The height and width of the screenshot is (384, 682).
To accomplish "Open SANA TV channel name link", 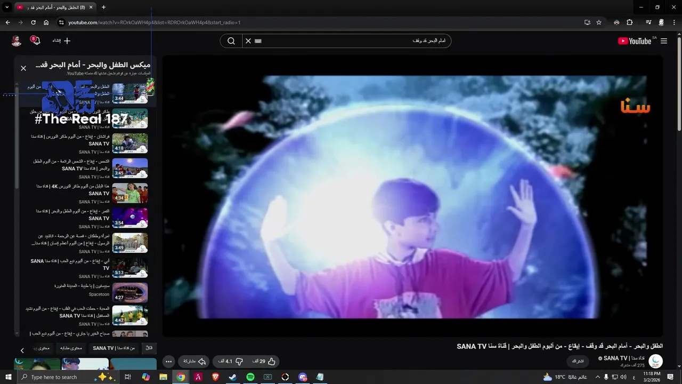I will 624,358.
